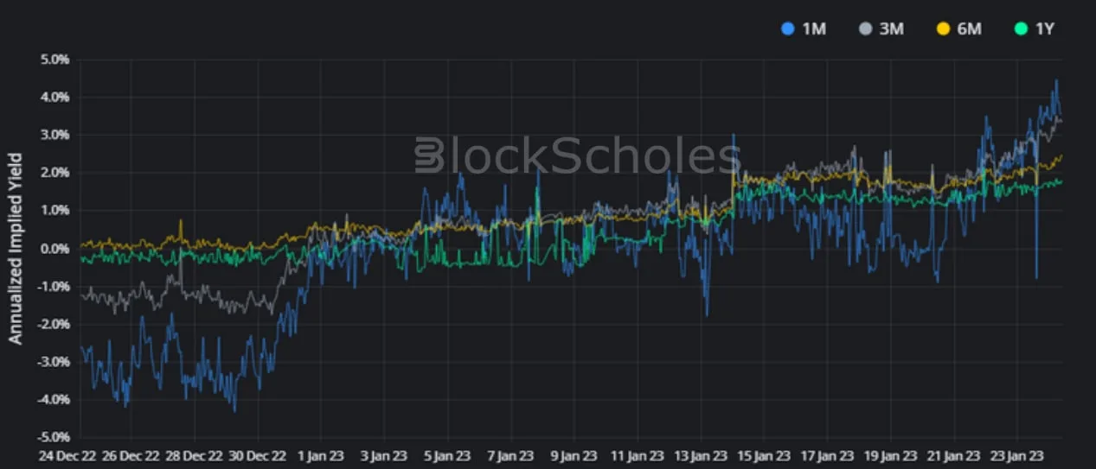Click the yellow 6M legend dot
The height and width of the screenshot is (469, 1096).
point(942,29)
